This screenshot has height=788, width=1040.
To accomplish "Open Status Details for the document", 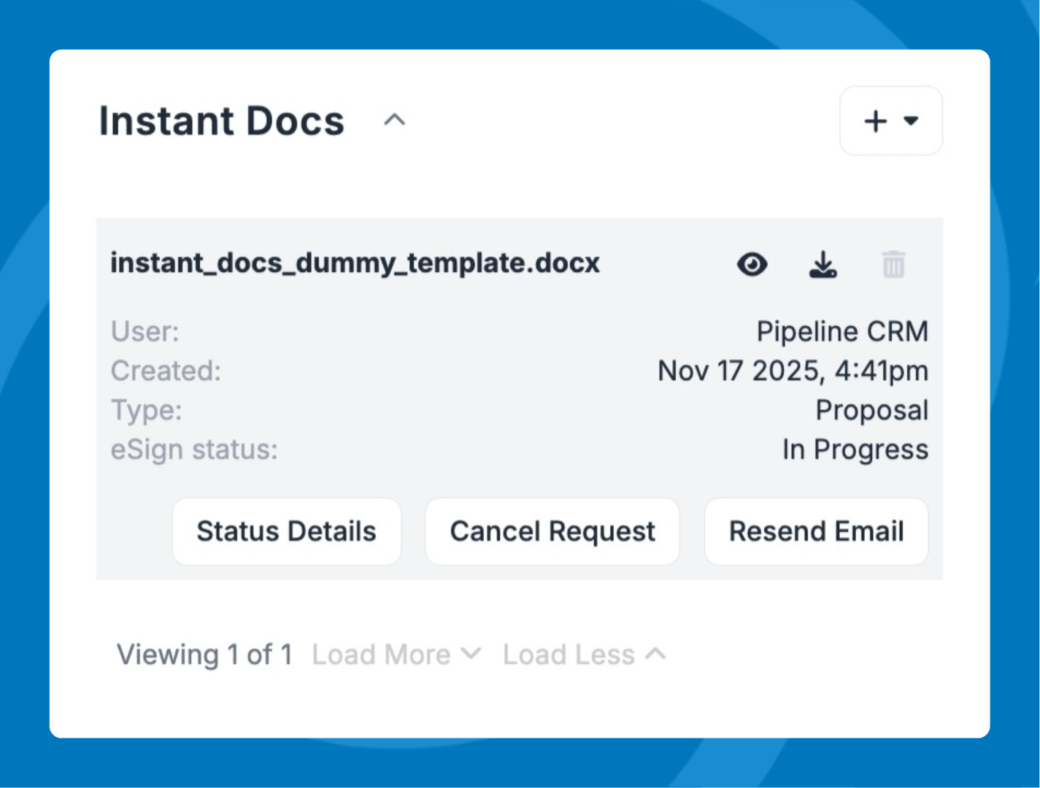I will tap(286, 531).
